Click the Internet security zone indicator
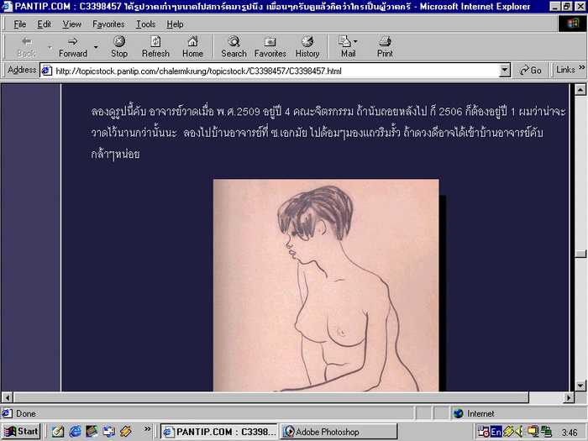This screenshot has width=588, height=441. click(x=518, y=413)
